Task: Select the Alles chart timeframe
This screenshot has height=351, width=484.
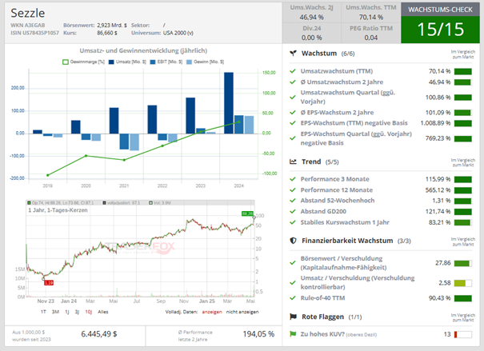Action: (x=103, y=312)
